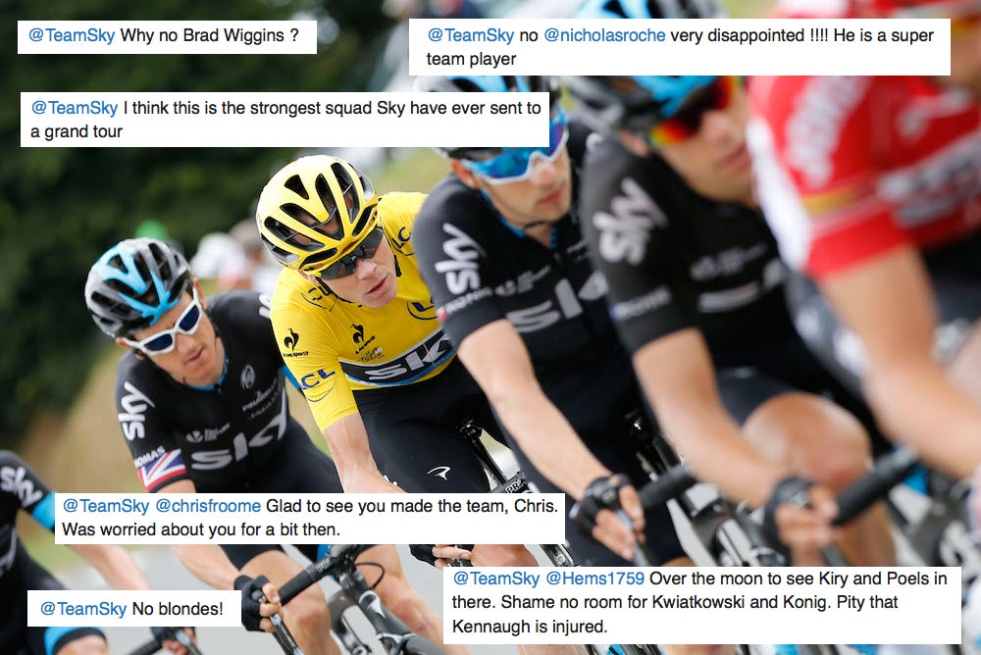The height and width of the screenshot is (655, 981).
Task: Click the Union Jack flag on the jersey
Action: tap(162, 470)
